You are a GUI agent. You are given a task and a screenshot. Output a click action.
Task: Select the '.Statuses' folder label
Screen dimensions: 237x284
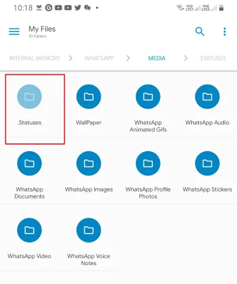(x=30, y=123)
